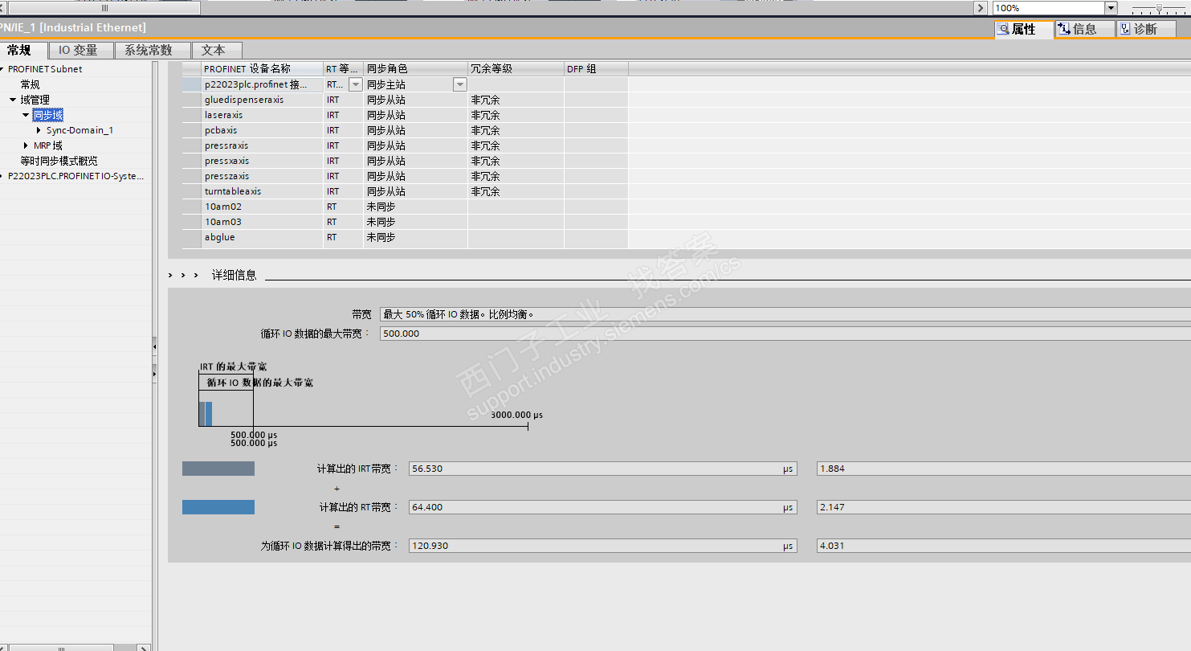Select Sync-Domain_1 in the tree
The image size is (1191, 651).
pos(80,130)
